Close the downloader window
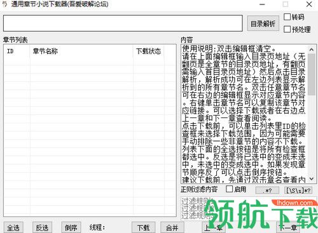Image resolution: width=318 pixels, height=233 pixels. [309, 4]
